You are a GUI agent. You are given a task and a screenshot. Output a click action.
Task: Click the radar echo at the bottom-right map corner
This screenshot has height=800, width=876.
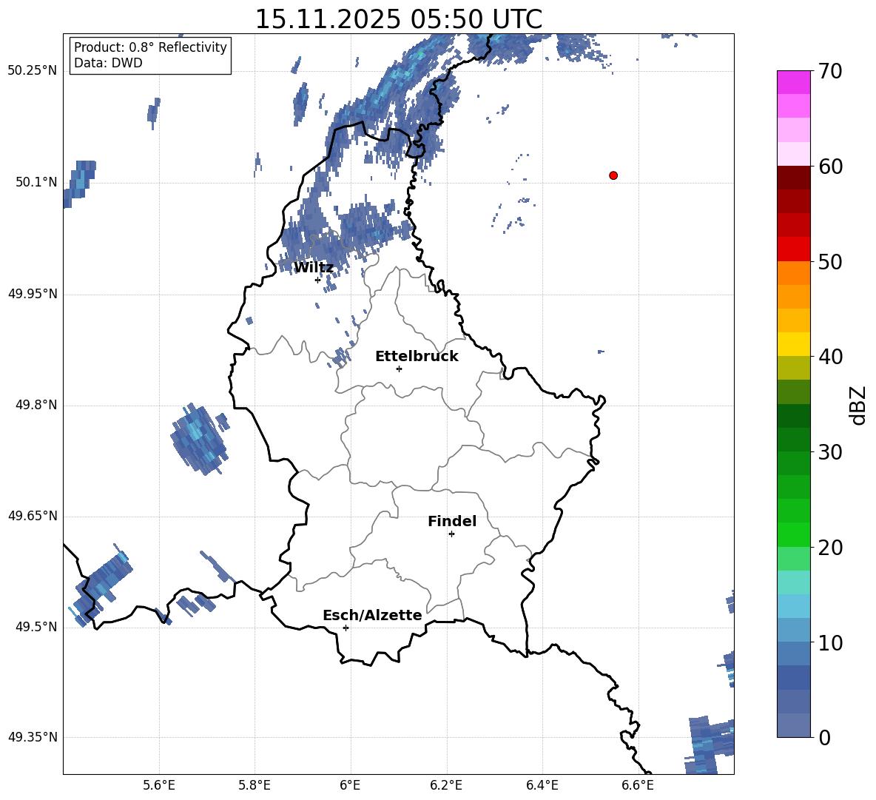(x=710, y=744)
